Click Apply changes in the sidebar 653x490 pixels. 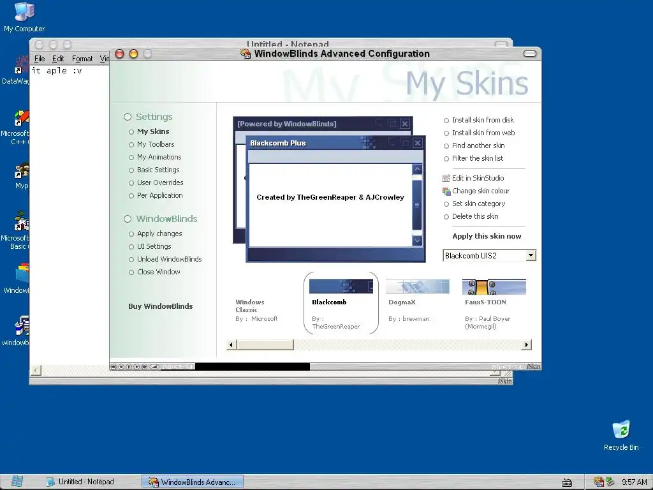point(159,234)
